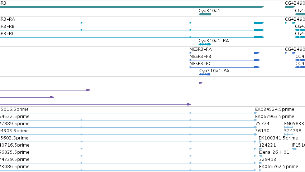Click the 27889.5prime EST label
This screenshot has width=305, height=172.
tap(15, 124)
